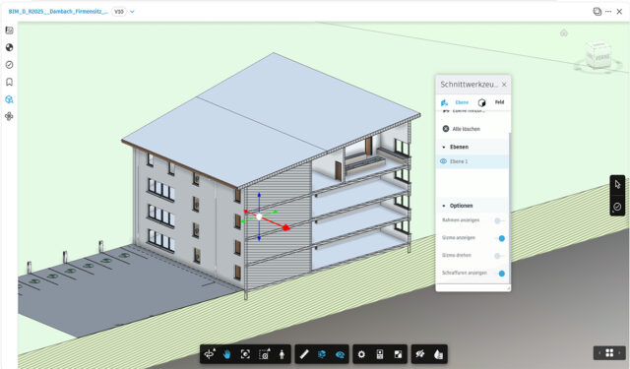This screenshot has width=630, height=369.
Task: Select the Measure ruler tool
Action: point(304,353)
